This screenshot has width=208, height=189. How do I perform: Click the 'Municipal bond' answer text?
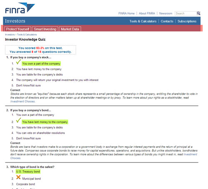coord(32,179)
